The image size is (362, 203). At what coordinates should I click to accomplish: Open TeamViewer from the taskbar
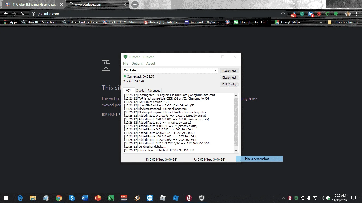click(x=150, y=198)
